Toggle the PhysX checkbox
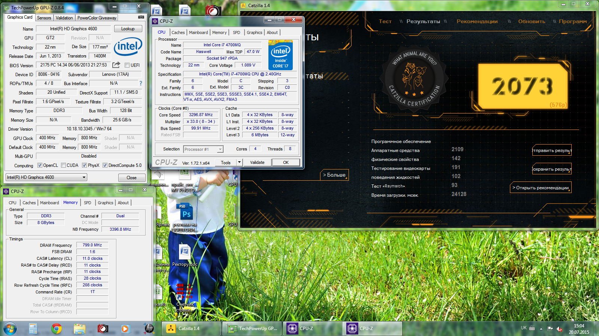The height and width of the screenshot is (336, 599). 85,165
